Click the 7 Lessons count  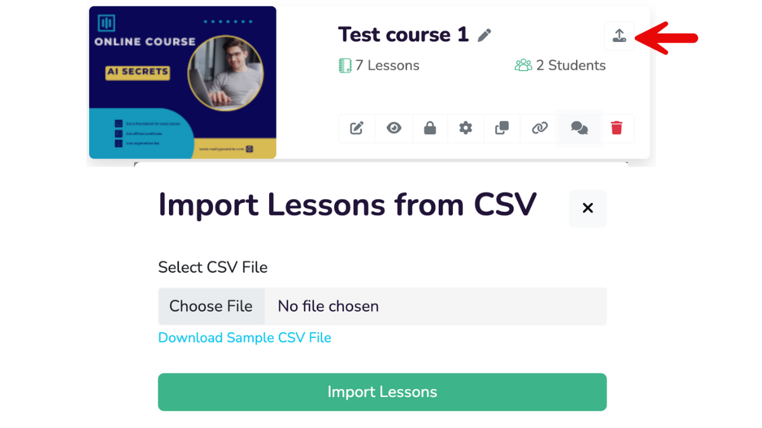pos(379,65)
